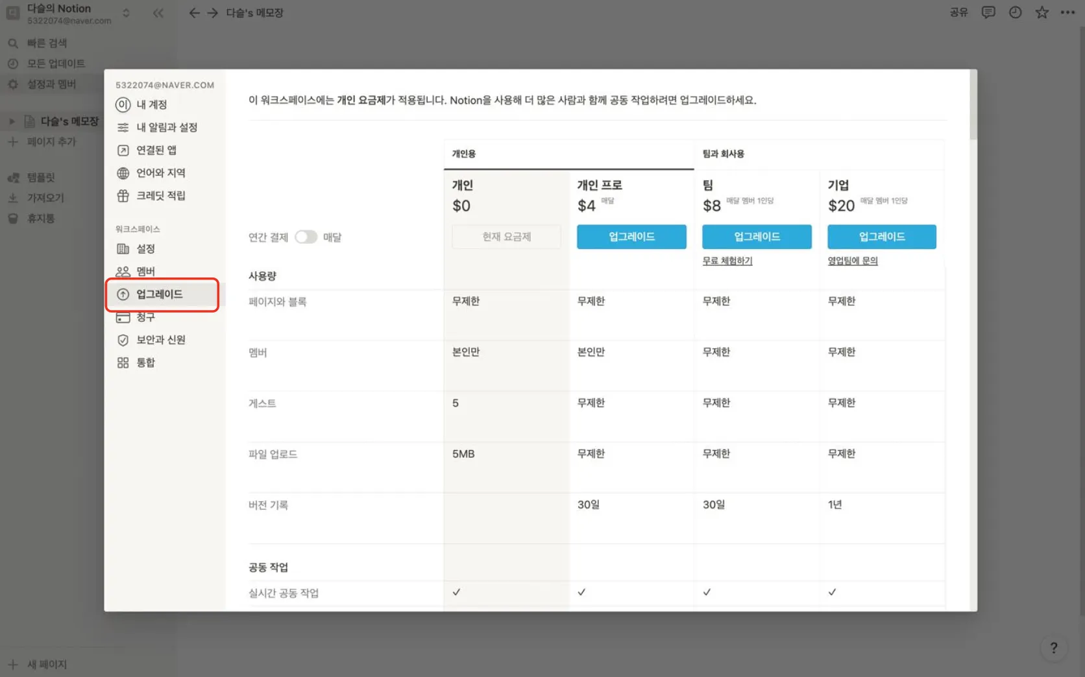Click 실시간 공동 작업 row label
This screenshot has width=1085, height=677.
pyautogui.click(x=284, y=593)
